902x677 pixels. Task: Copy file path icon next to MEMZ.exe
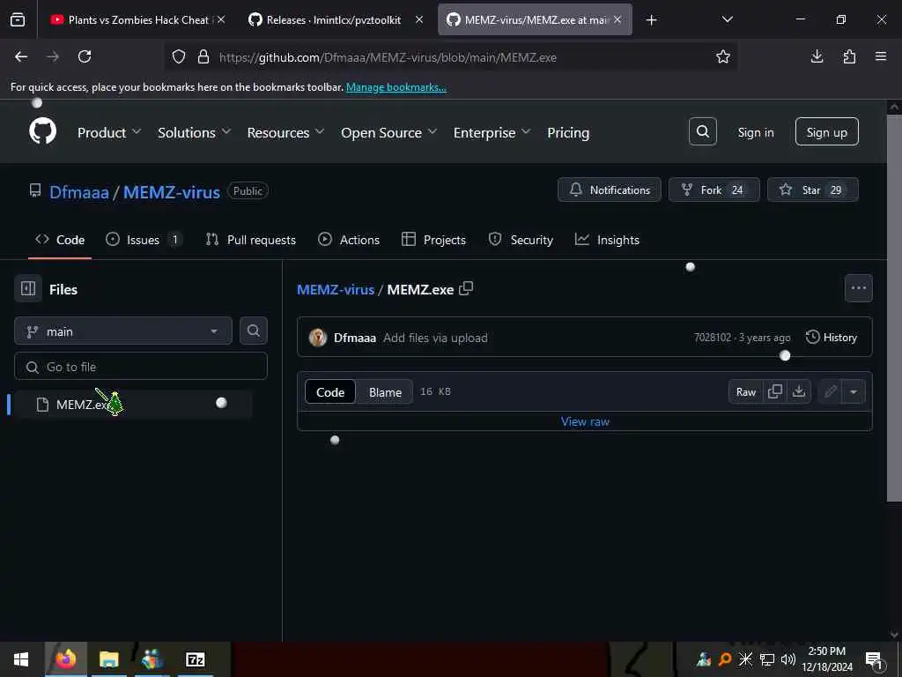click(x=466, y=288)
